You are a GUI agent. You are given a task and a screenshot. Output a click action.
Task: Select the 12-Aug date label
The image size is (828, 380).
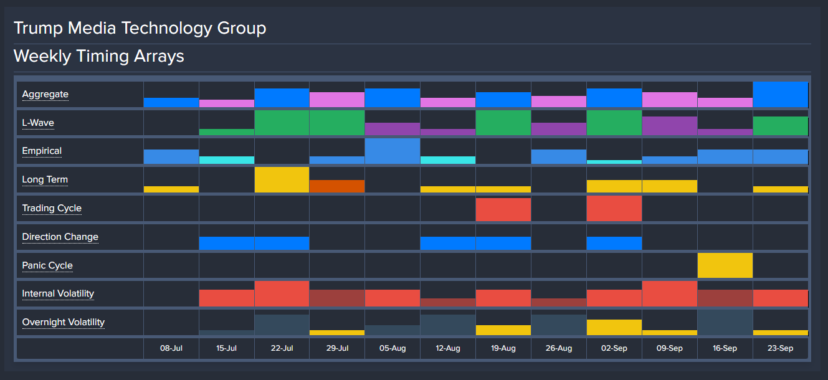pos(448,349)
